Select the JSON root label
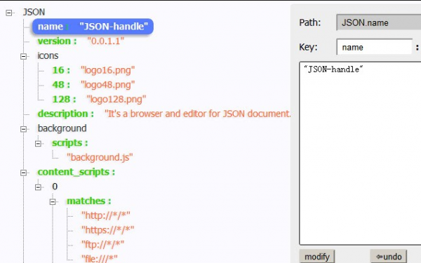 point(34,12)
